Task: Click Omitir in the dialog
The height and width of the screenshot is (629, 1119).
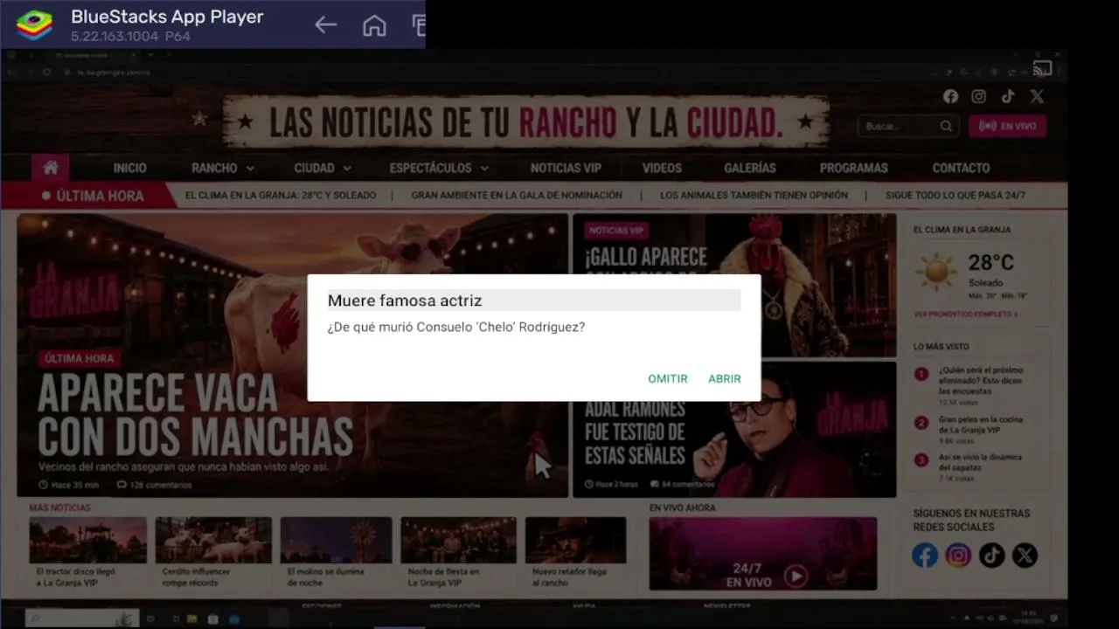Action: (668, 378)
